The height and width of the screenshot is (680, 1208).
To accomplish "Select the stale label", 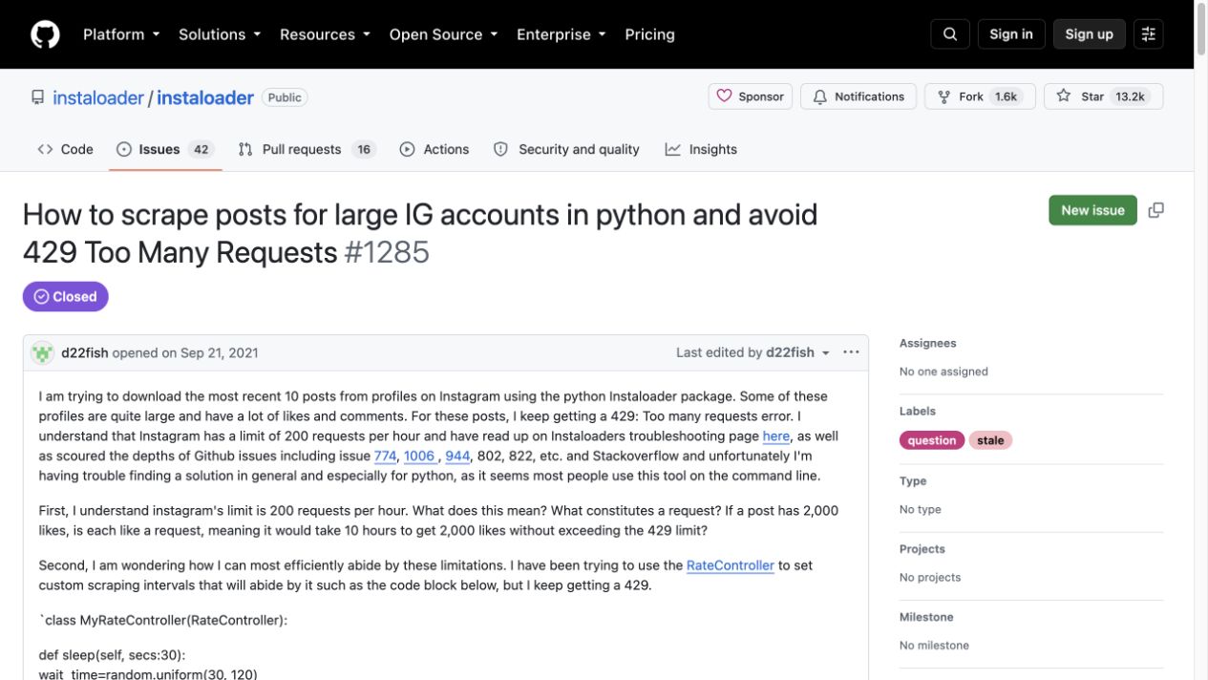I will (x=990, y=440).
